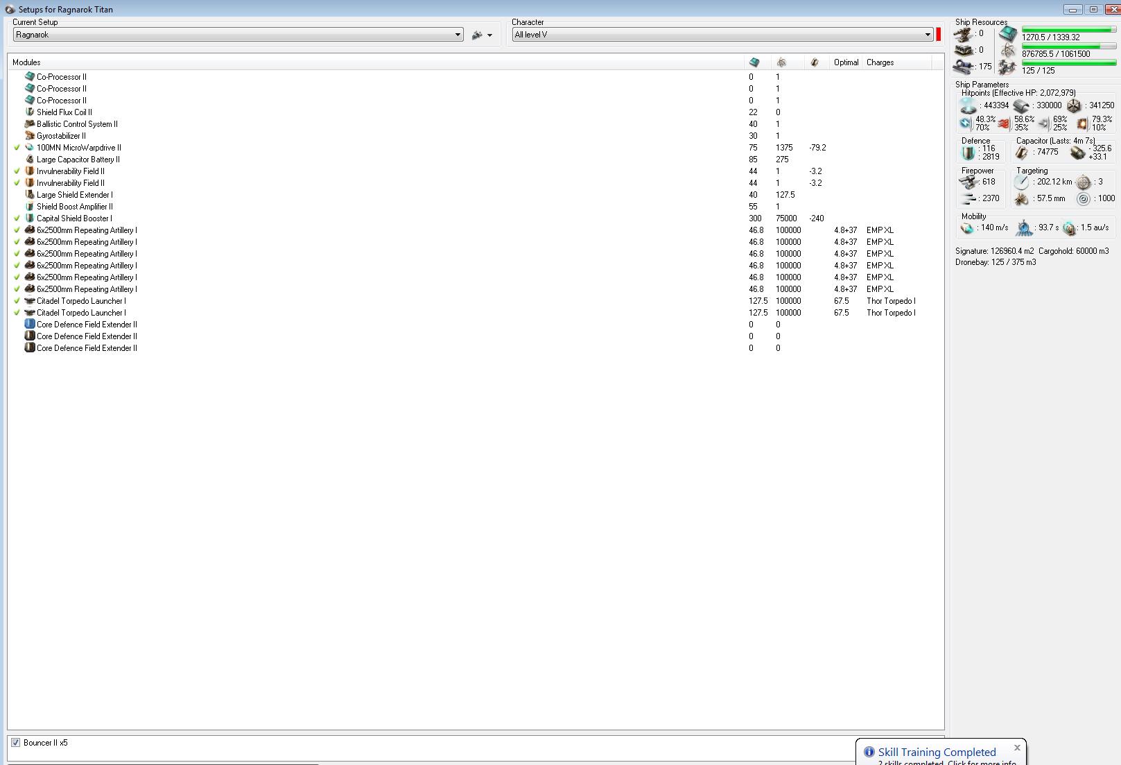1121x765 pixels.
Task: Sort by the powergrid column header icon
Action: (x=781, y=62)
